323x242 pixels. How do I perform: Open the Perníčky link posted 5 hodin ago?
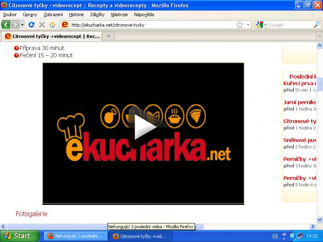pyautogui.click(x=300, y=178)
